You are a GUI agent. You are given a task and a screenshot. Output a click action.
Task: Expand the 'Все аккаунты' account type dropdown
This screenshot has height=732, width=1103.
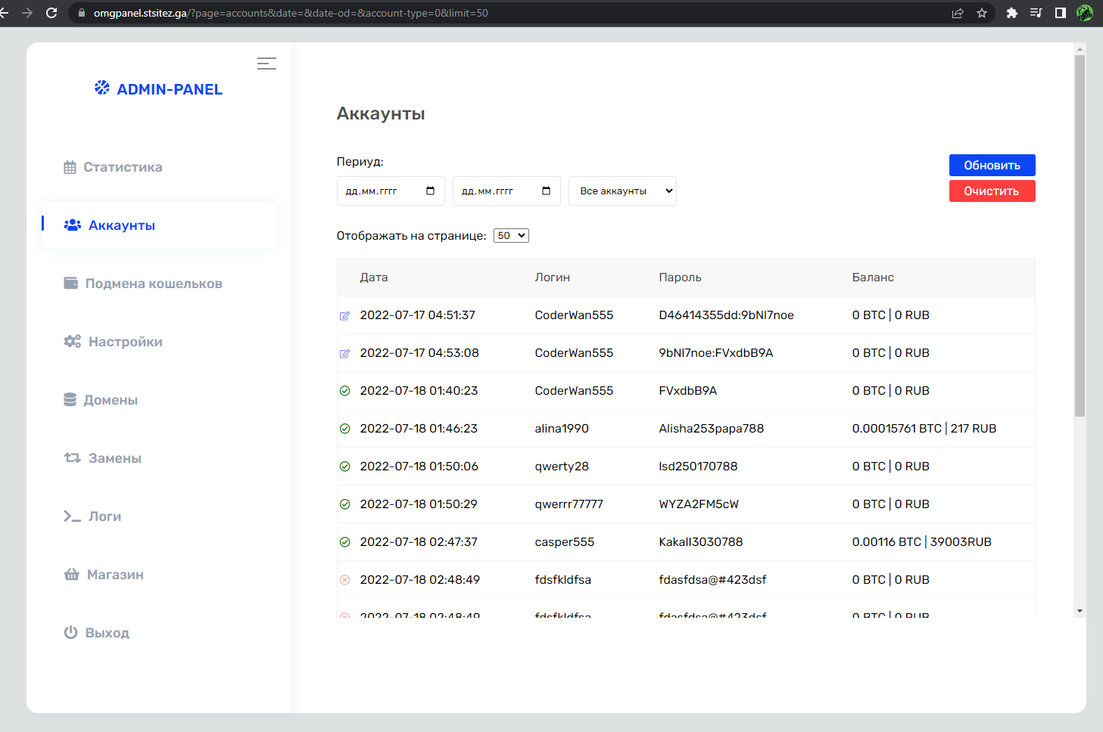point(622,191)
